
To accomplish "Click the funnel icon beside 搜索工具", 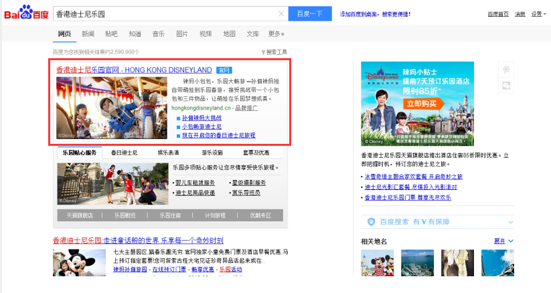I will click(263, 52).
